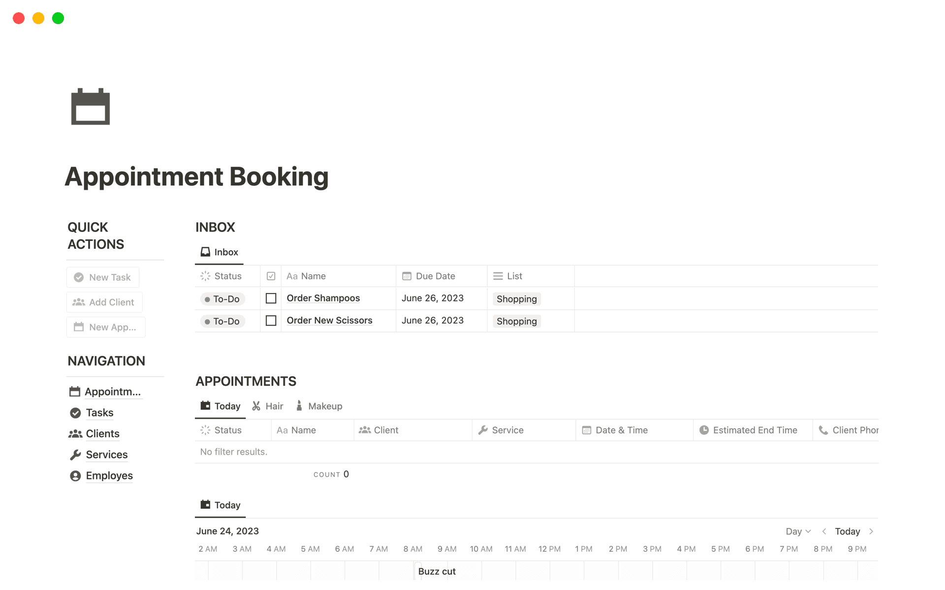Screen dimensions: 945x590
Task: Click the calendar icon beside Appointm... link
Action: point(75,392)
